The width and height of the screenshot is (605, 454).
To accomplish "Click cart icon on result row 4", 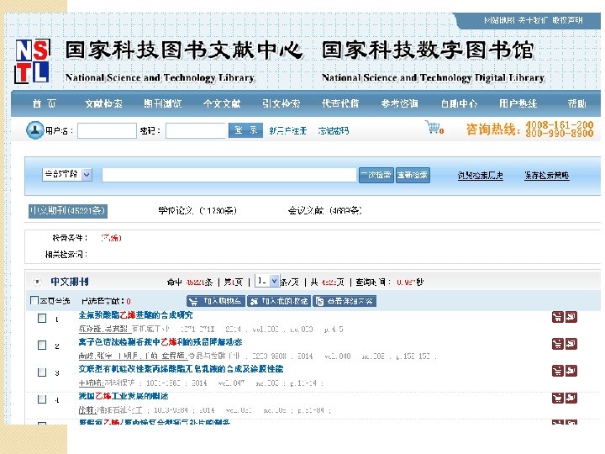I will [x=557, y=398].
